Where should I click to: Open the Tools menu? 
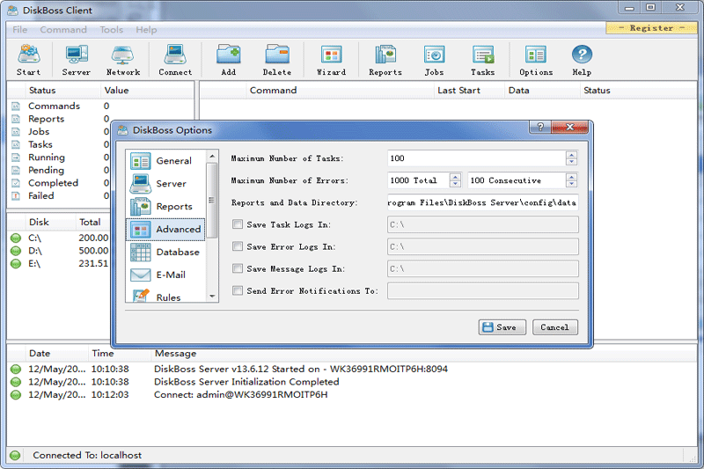pyautogui.click(x=112, y=30)
